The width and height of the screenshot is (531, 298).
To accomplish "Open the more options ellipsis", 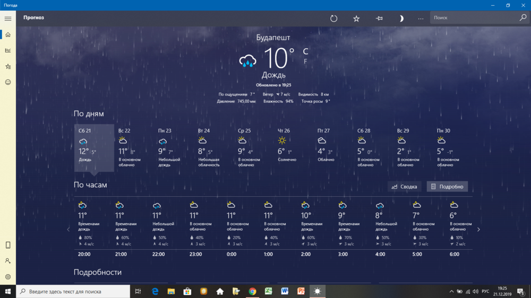I will tap(421, 19).
